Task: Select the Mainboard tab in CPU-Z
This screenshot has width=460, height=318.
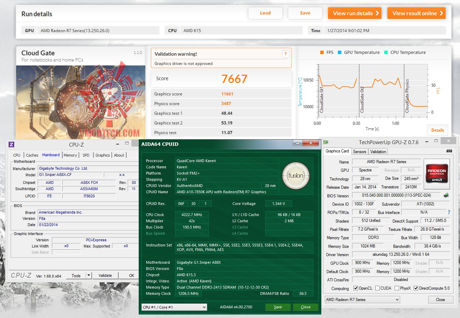Action: coord(51,155)
